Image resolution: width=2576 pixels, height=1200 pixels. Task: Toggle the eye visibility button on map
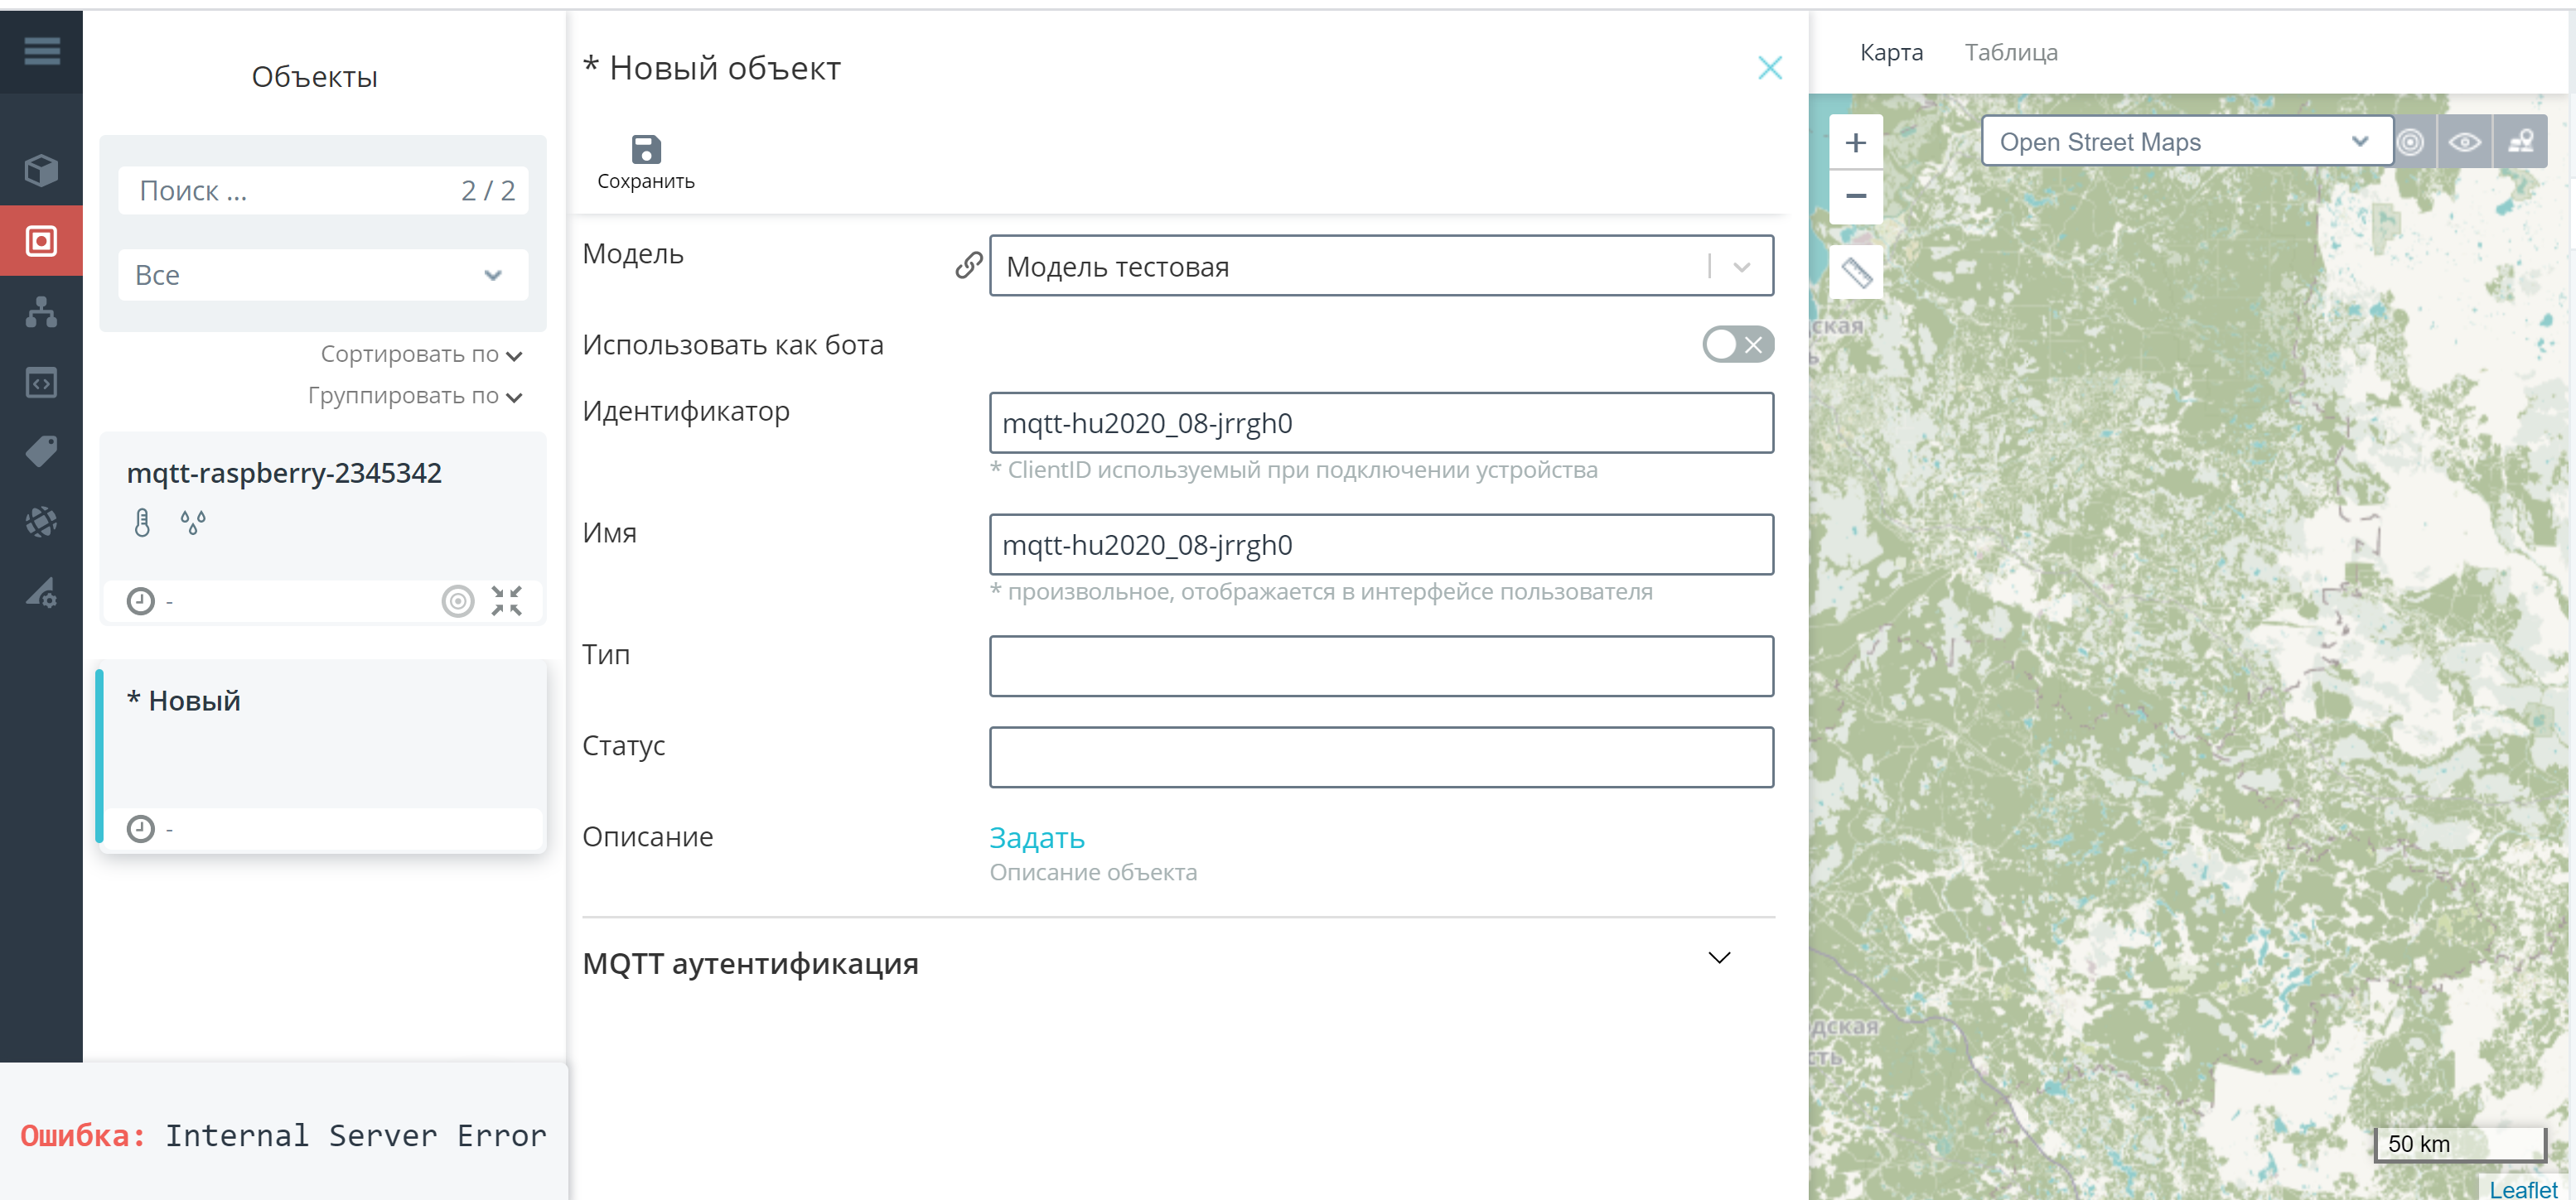[2464, 142]
